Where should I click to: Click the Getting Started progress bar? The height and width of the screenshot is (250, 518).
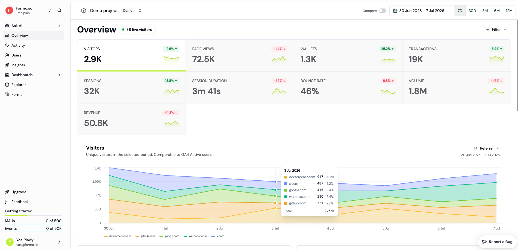coord(33,215)
